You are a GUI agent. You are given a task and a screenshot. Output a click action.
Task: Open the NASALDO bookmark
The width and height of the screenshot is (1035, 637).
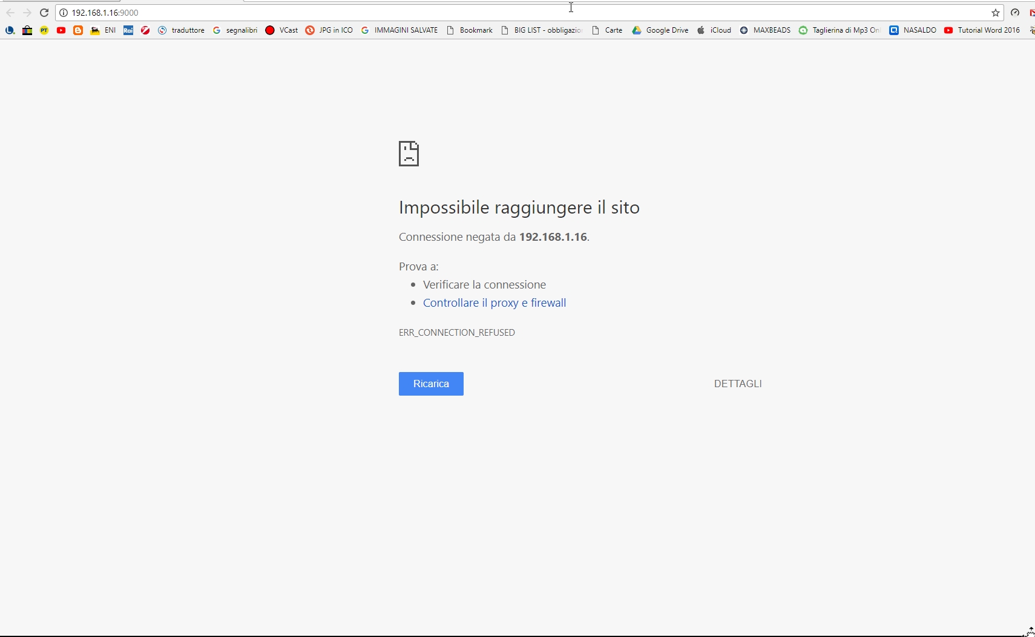(913, 30)
